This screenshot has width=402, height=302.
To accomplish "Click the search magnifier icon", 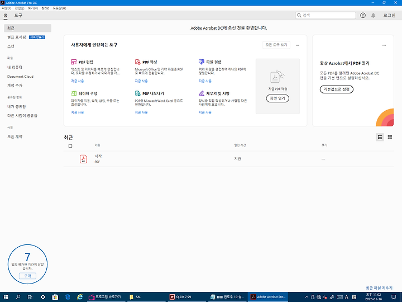I will click(x=299, y=16).
